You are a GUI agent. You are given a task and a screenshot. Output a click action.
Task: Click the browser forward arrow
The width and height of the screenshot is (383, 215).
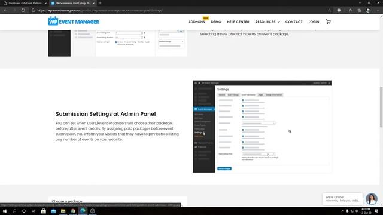tap(14, 10)
